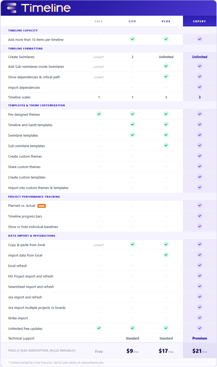Click Limited* note for Create Swimlanes
This screenshot has height=367, width=217.
(99, 57)
